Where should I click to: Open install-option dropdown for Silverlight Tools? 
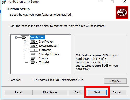[x=34, y=54]
